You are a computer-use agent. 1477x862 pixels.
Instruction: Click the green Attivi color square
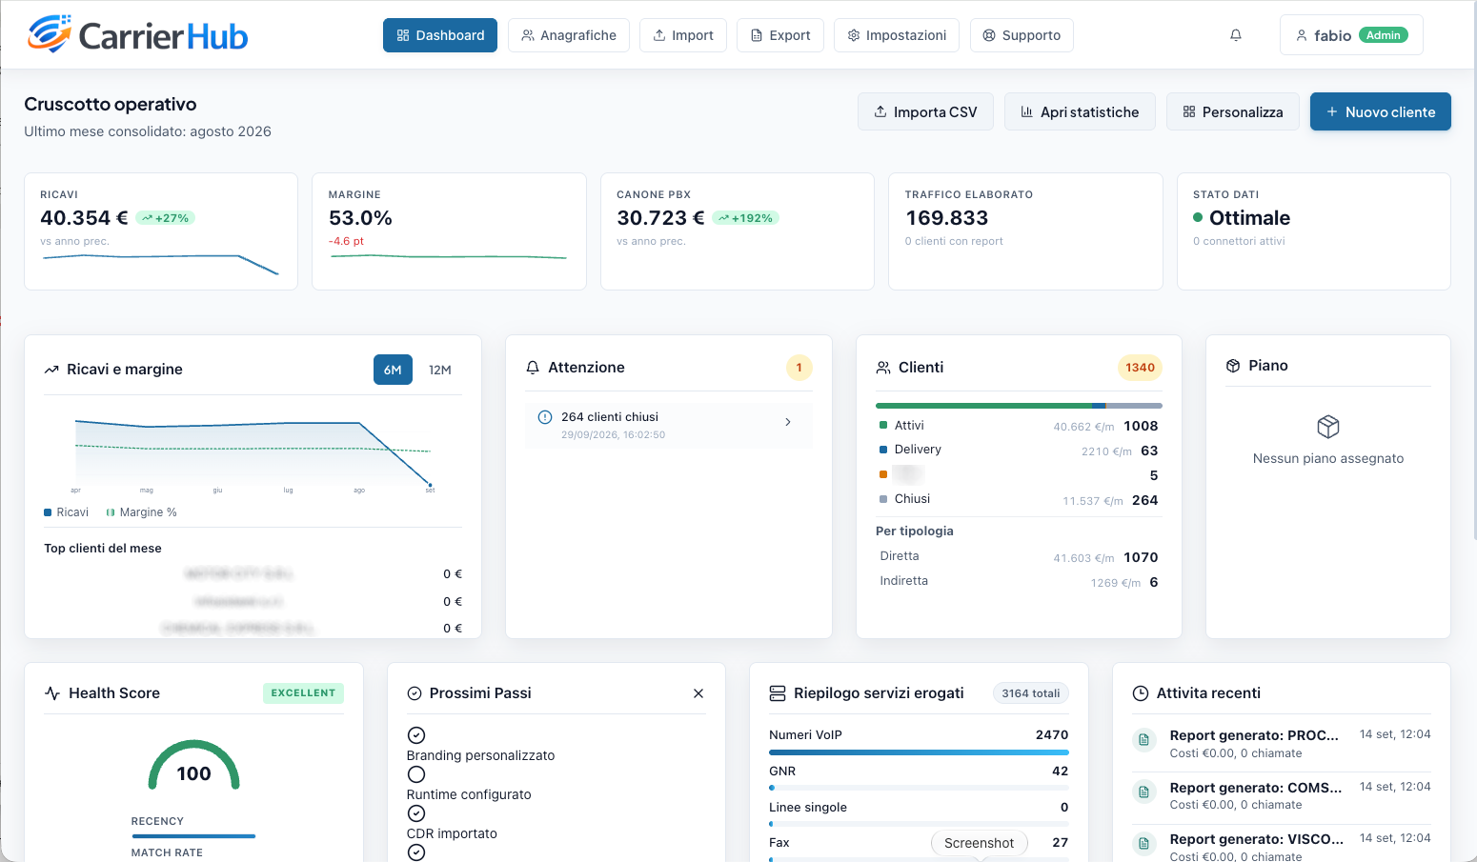tap(883, 425)
